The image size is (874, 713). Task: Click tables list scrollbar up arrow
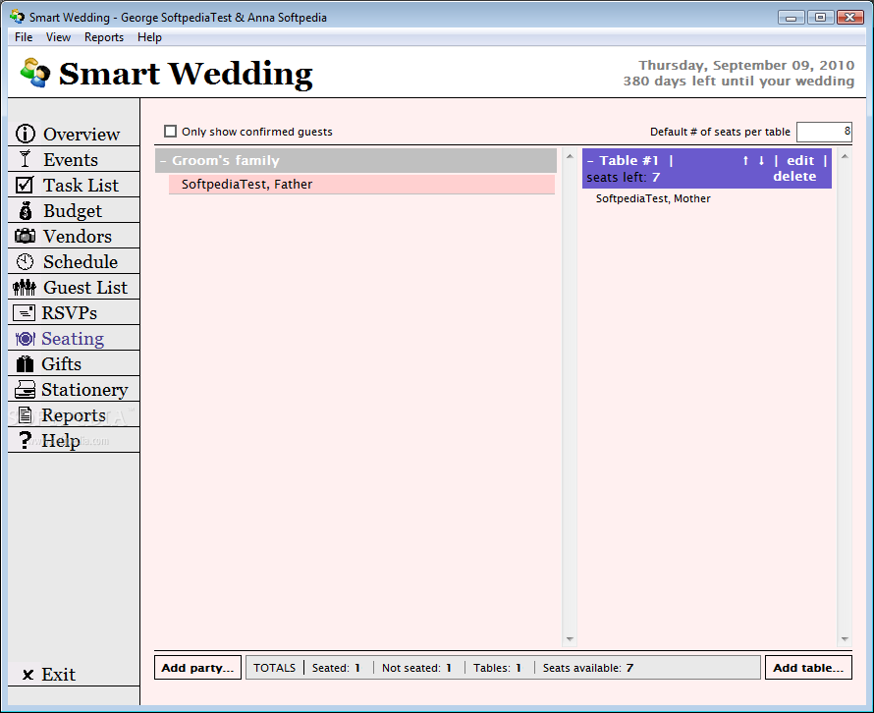click(845, 157)
